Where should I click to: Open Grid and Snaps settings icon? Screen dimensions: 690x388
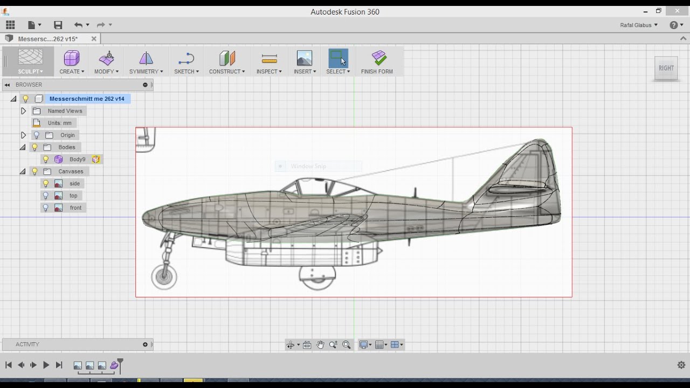click(379, 345)
